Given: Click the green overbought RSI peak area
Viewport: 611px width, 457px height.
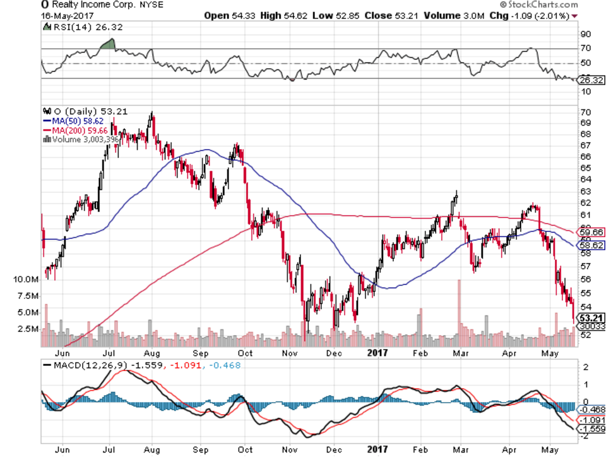Looking at the screenshot, I should pos(109,44).
